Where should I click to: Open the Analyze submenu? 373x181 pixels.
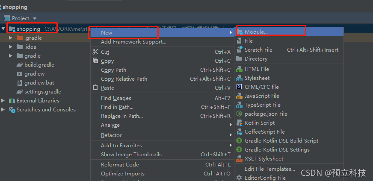[x=162, y=125]
